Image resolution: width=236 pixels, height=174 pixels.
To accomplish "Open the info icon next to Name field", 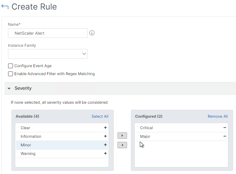I will pos(92,33).
